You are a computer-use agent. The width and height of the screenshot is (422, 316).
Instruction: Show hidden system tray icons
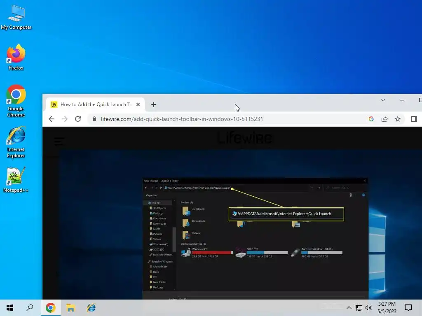point(349,308)
